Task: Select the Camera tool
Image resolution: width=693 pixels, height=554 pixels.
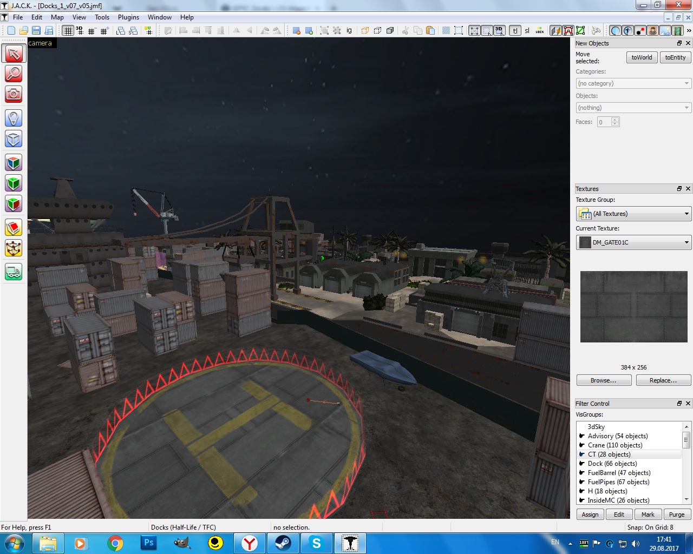Action: pyautogui.click(x=14, y=94)
